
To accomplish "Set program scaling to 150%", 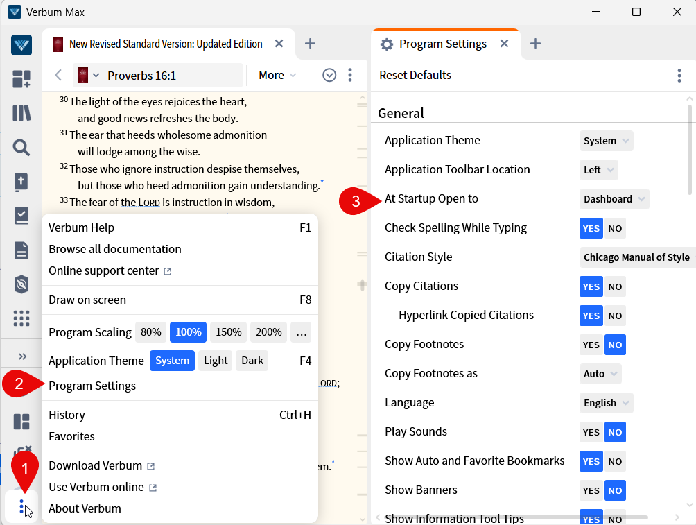I will pos(229,332).
